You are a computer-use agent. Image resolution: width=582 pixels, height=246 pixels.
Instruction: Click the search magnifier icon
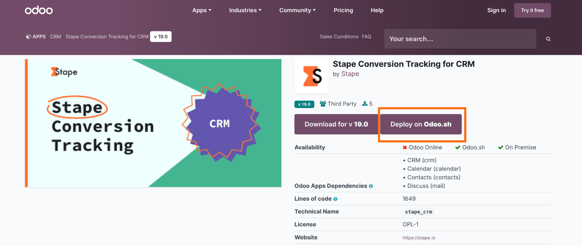548,39
